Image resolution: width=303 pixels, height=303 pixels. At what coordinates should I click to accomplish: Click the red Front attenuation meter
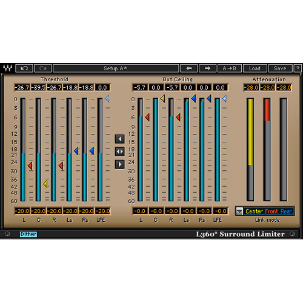click(x=267, y=150)
